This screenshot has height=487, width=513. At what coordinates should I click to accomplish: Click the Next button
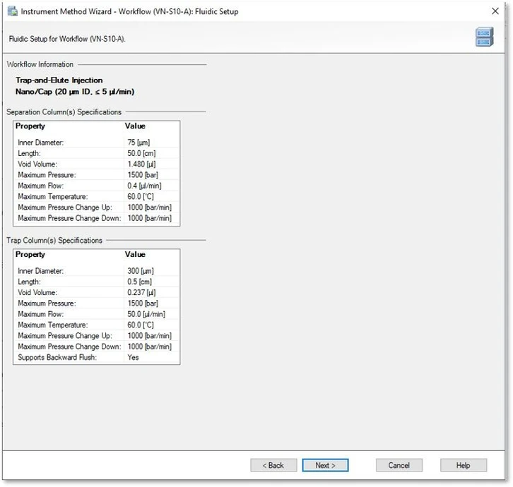326,465
